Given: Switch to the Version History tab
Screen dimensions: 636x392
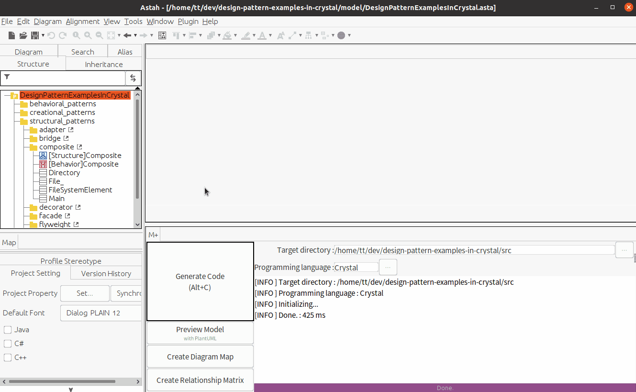Looking at the screenshot, I should click(106, 273).
